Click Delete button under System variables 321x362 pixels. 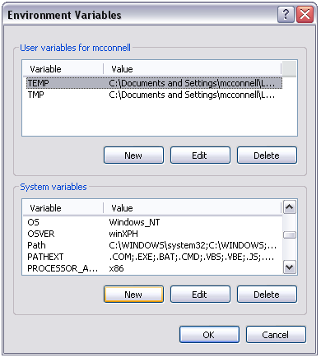[x=267, y=295]
